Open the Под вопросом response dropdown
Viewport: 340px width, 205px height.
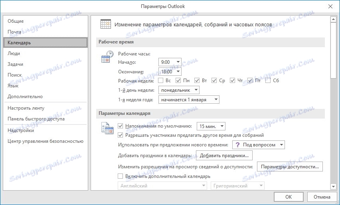point(259,145)
